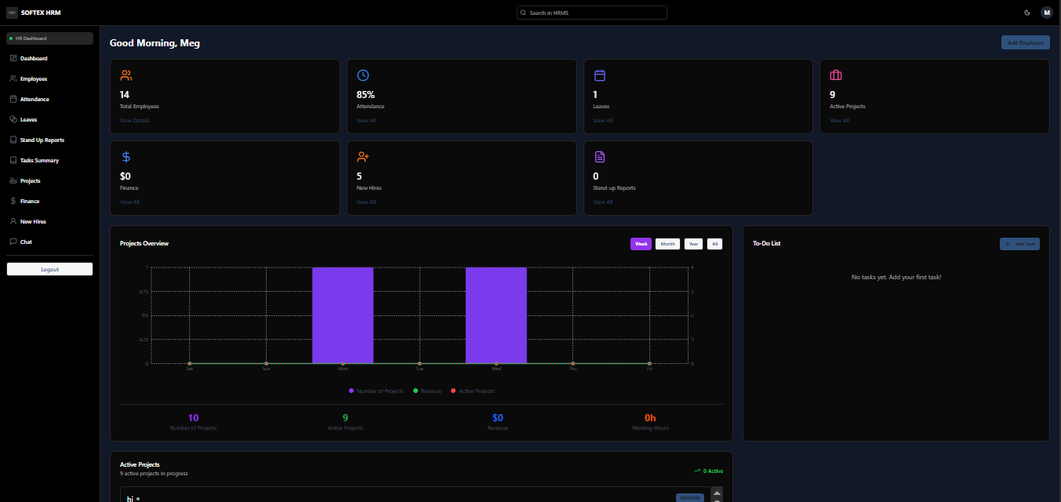
Task: Click the Total Employees people icon
Action: 126,75
